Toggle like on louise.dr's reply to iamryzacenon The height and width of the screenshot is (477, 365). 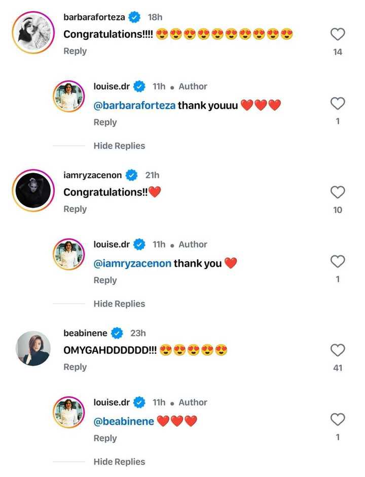click(338, 262)
